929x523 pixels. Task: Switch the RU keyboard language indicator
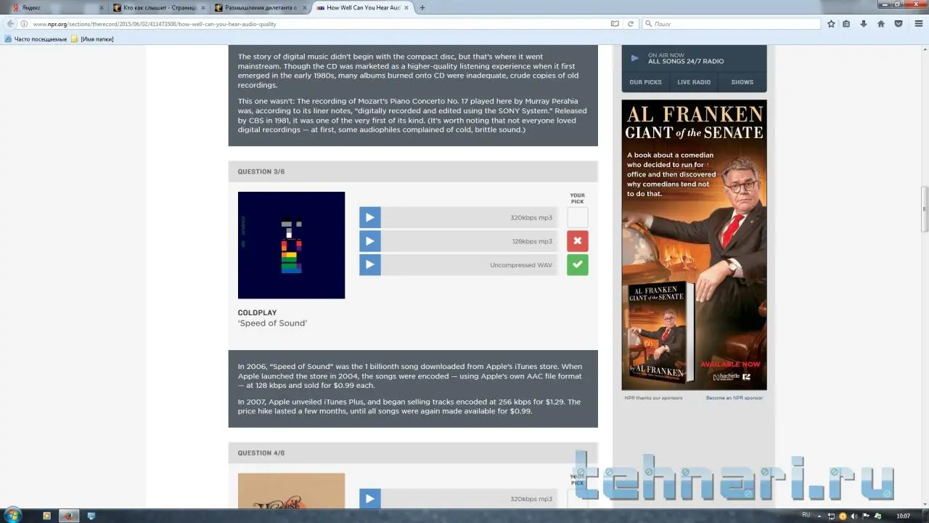806,515
